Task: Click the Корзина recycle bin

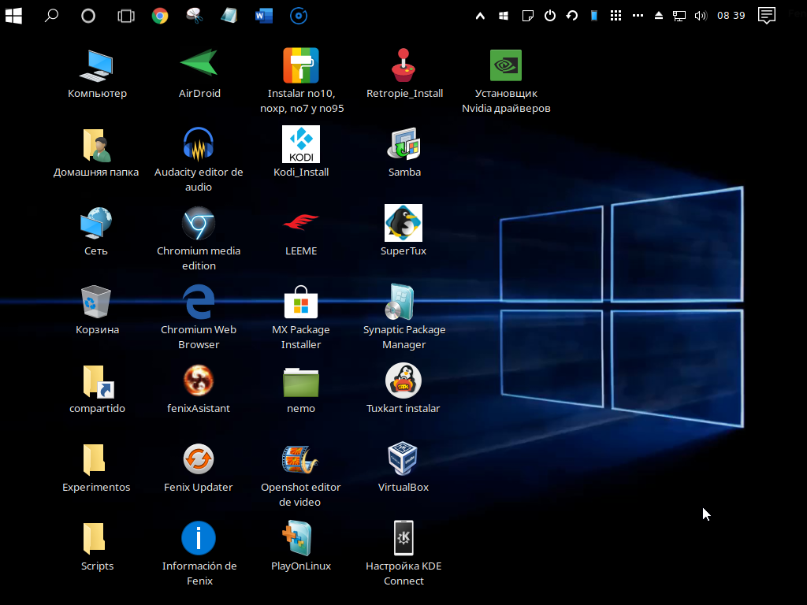Action: tap(96, 302)
